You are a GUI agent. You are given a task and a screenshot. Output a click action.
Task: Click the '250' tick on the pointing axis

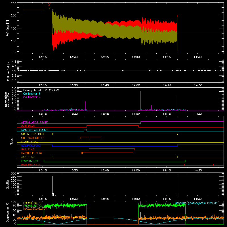point(14,3)
